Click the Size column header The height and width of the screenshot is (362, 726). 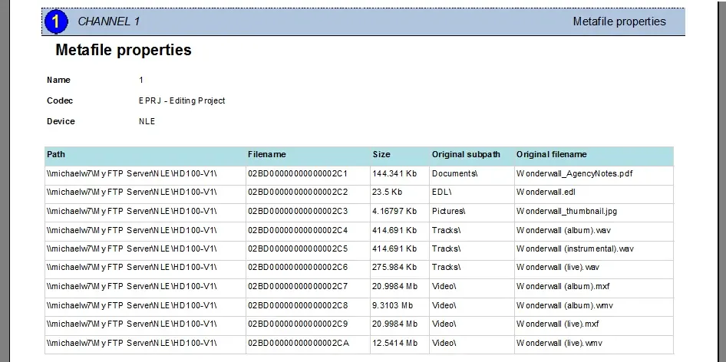coord(381,154)
